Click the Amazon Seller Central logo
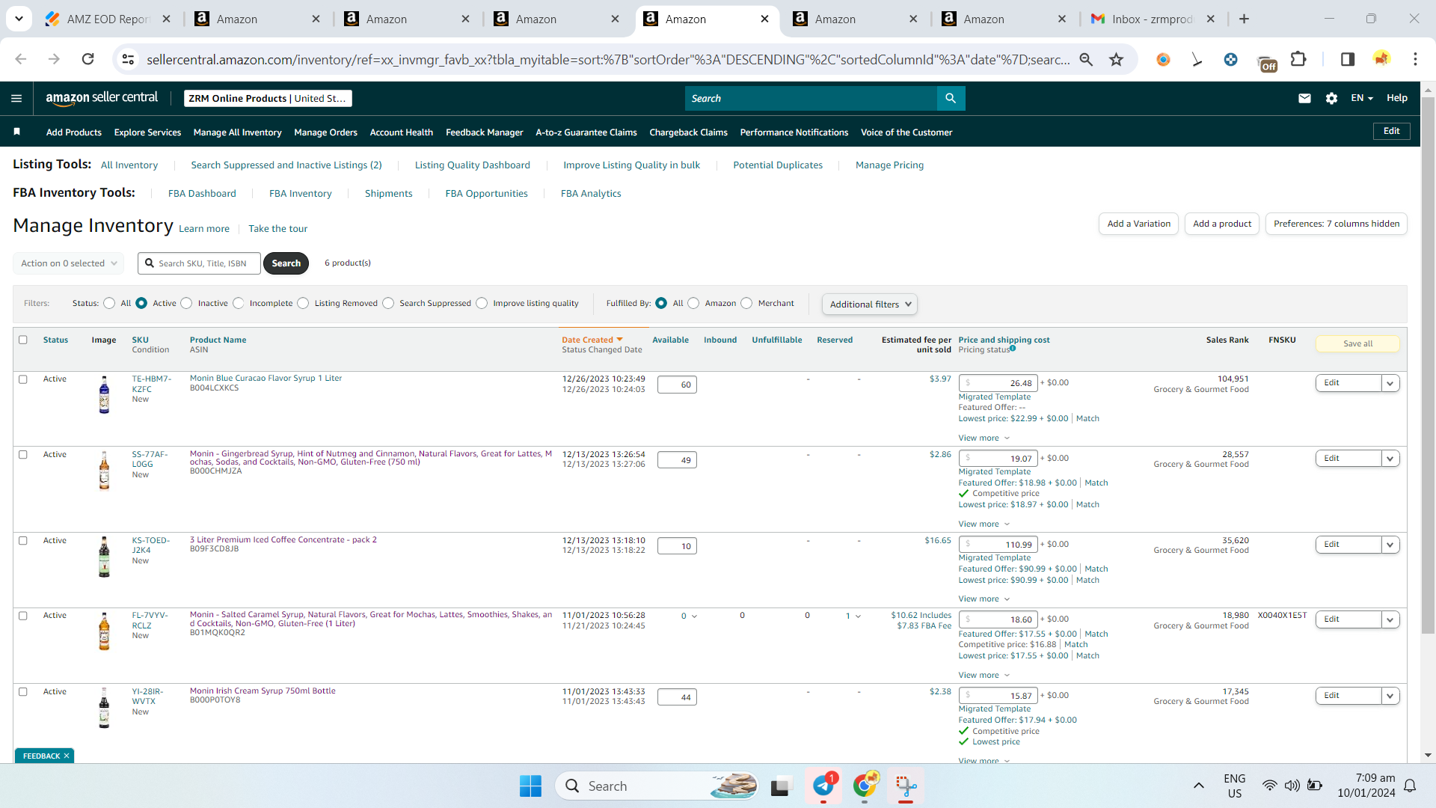Screen dimensions: 1436x808 102,98
